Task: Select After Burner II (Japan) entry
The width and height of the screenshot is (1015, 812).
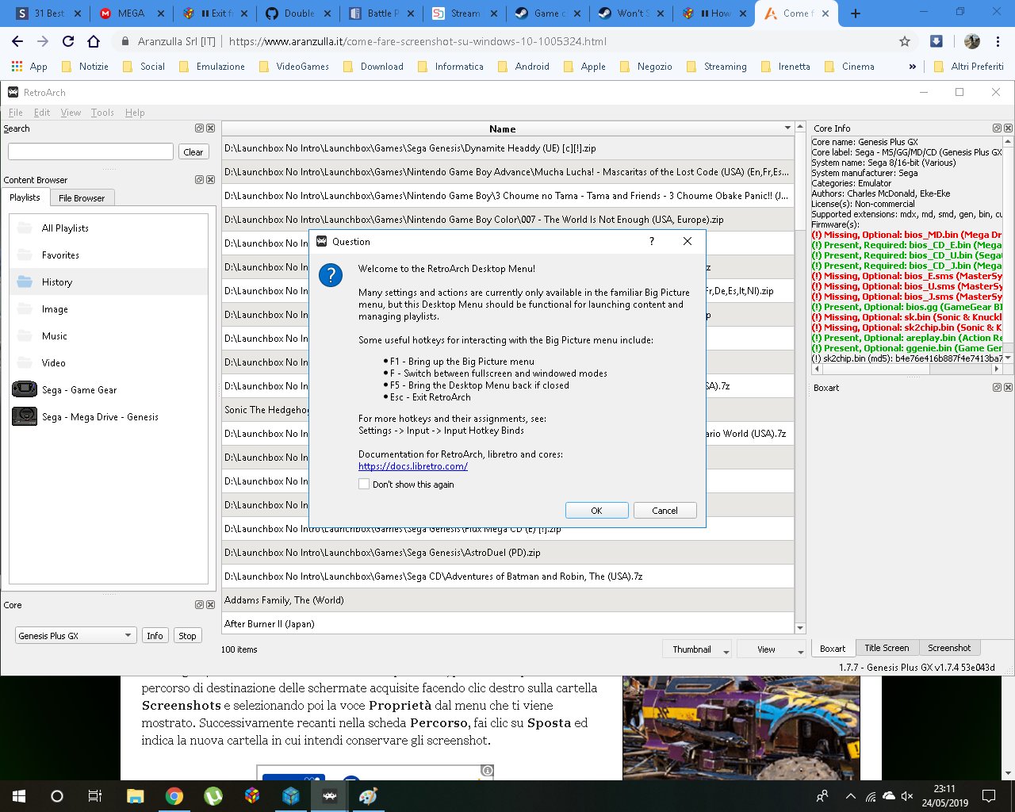Action: [507, 624]
